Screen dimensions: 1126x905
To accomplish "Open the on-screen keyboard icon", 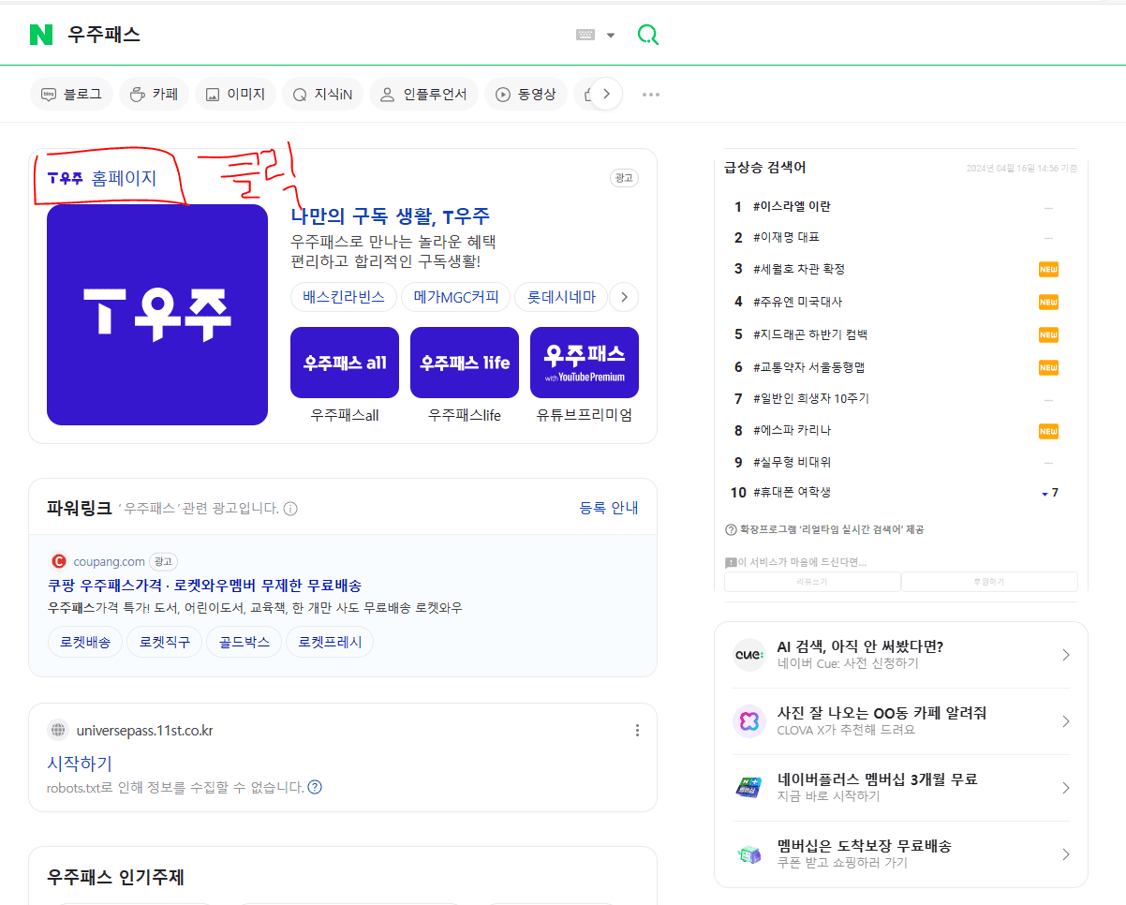I will click(x=585, y=35).
